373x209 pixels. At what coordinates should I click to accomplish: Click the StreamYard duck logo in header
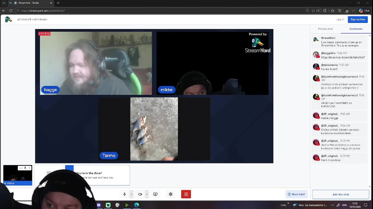click(x=8, y=19)
